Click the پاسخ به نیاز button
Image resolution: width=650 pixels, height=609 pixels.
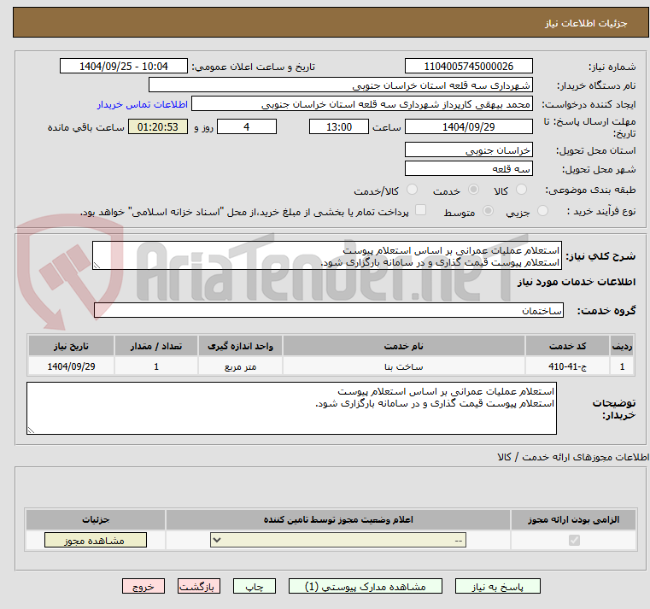pyautogui.click(x=497, y=586)
